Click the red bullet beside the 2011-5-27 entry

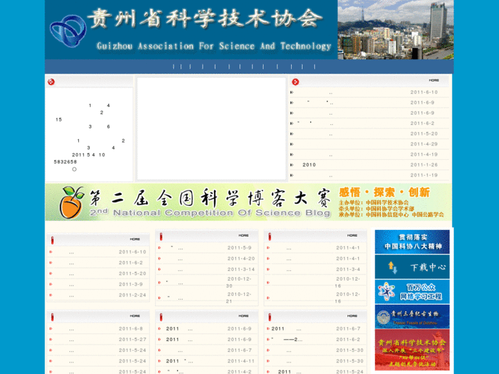(51, 339)
